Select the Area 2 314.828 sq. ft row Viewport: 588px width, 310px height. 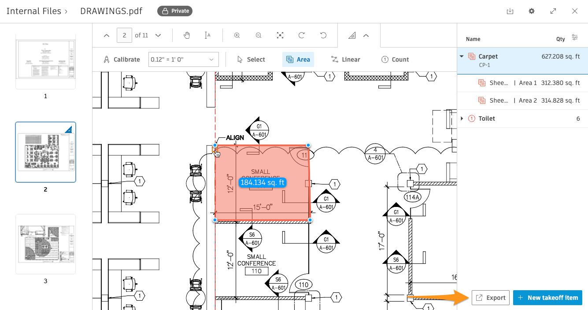(522, 100)
